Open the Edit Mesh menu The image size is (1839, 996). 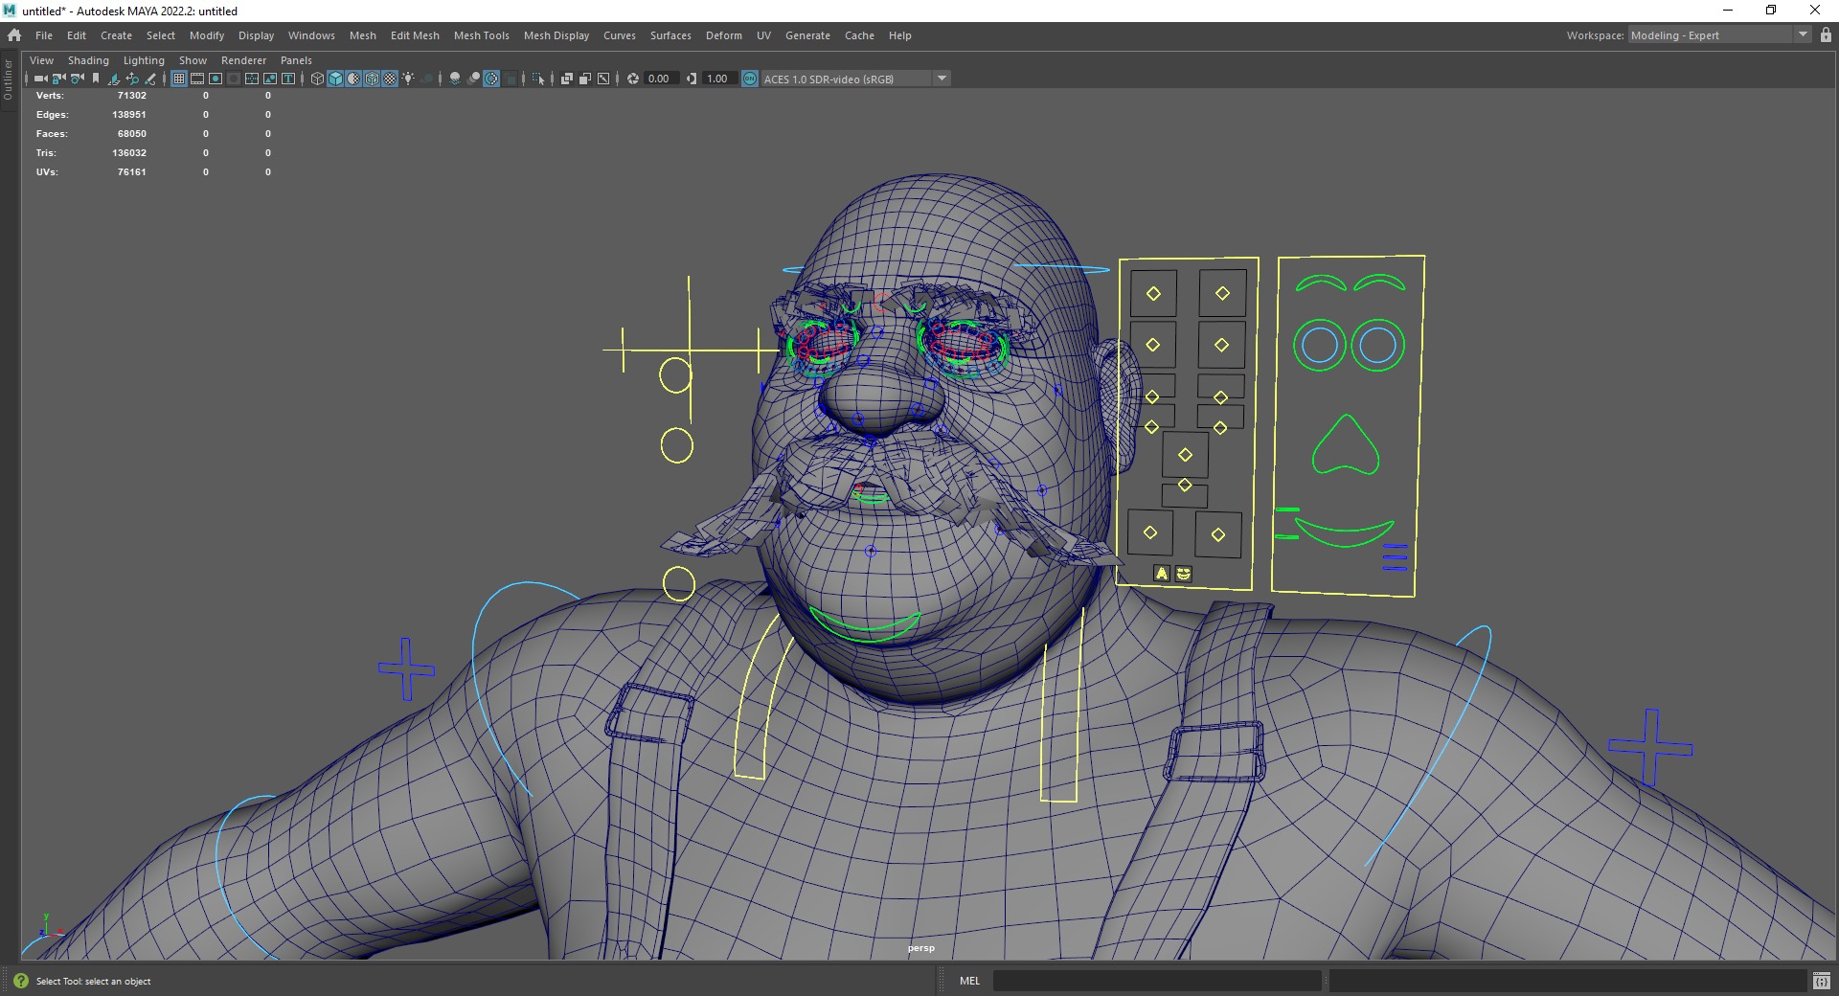tap(415, 35)
